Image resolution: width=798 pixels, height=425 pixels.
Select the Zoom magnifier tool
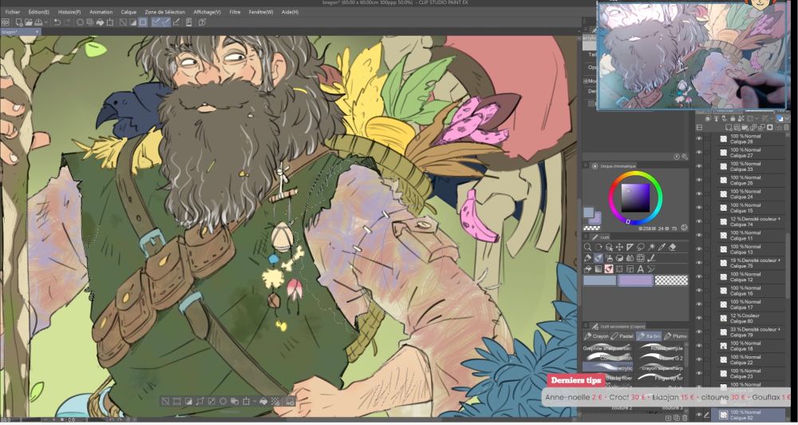click(588, 247)
